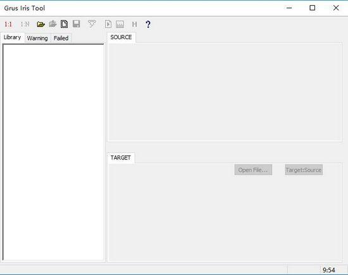Click the run/play document icon
Image resolution: width=348 pixels, height=275 pixels.
(x=108, y=24)
